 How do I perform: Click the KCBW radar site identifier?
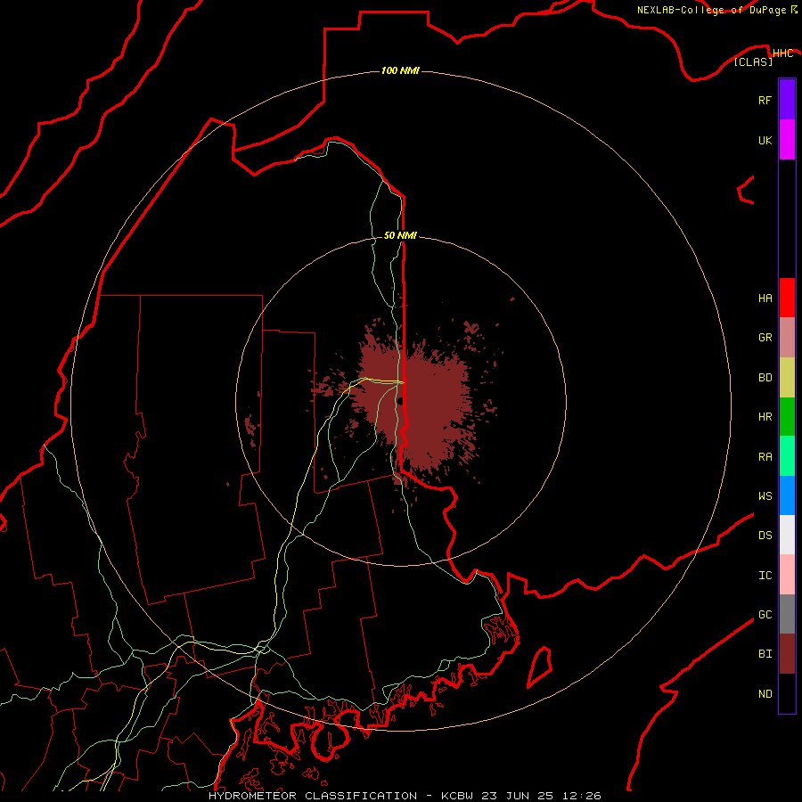coord(457,796)
